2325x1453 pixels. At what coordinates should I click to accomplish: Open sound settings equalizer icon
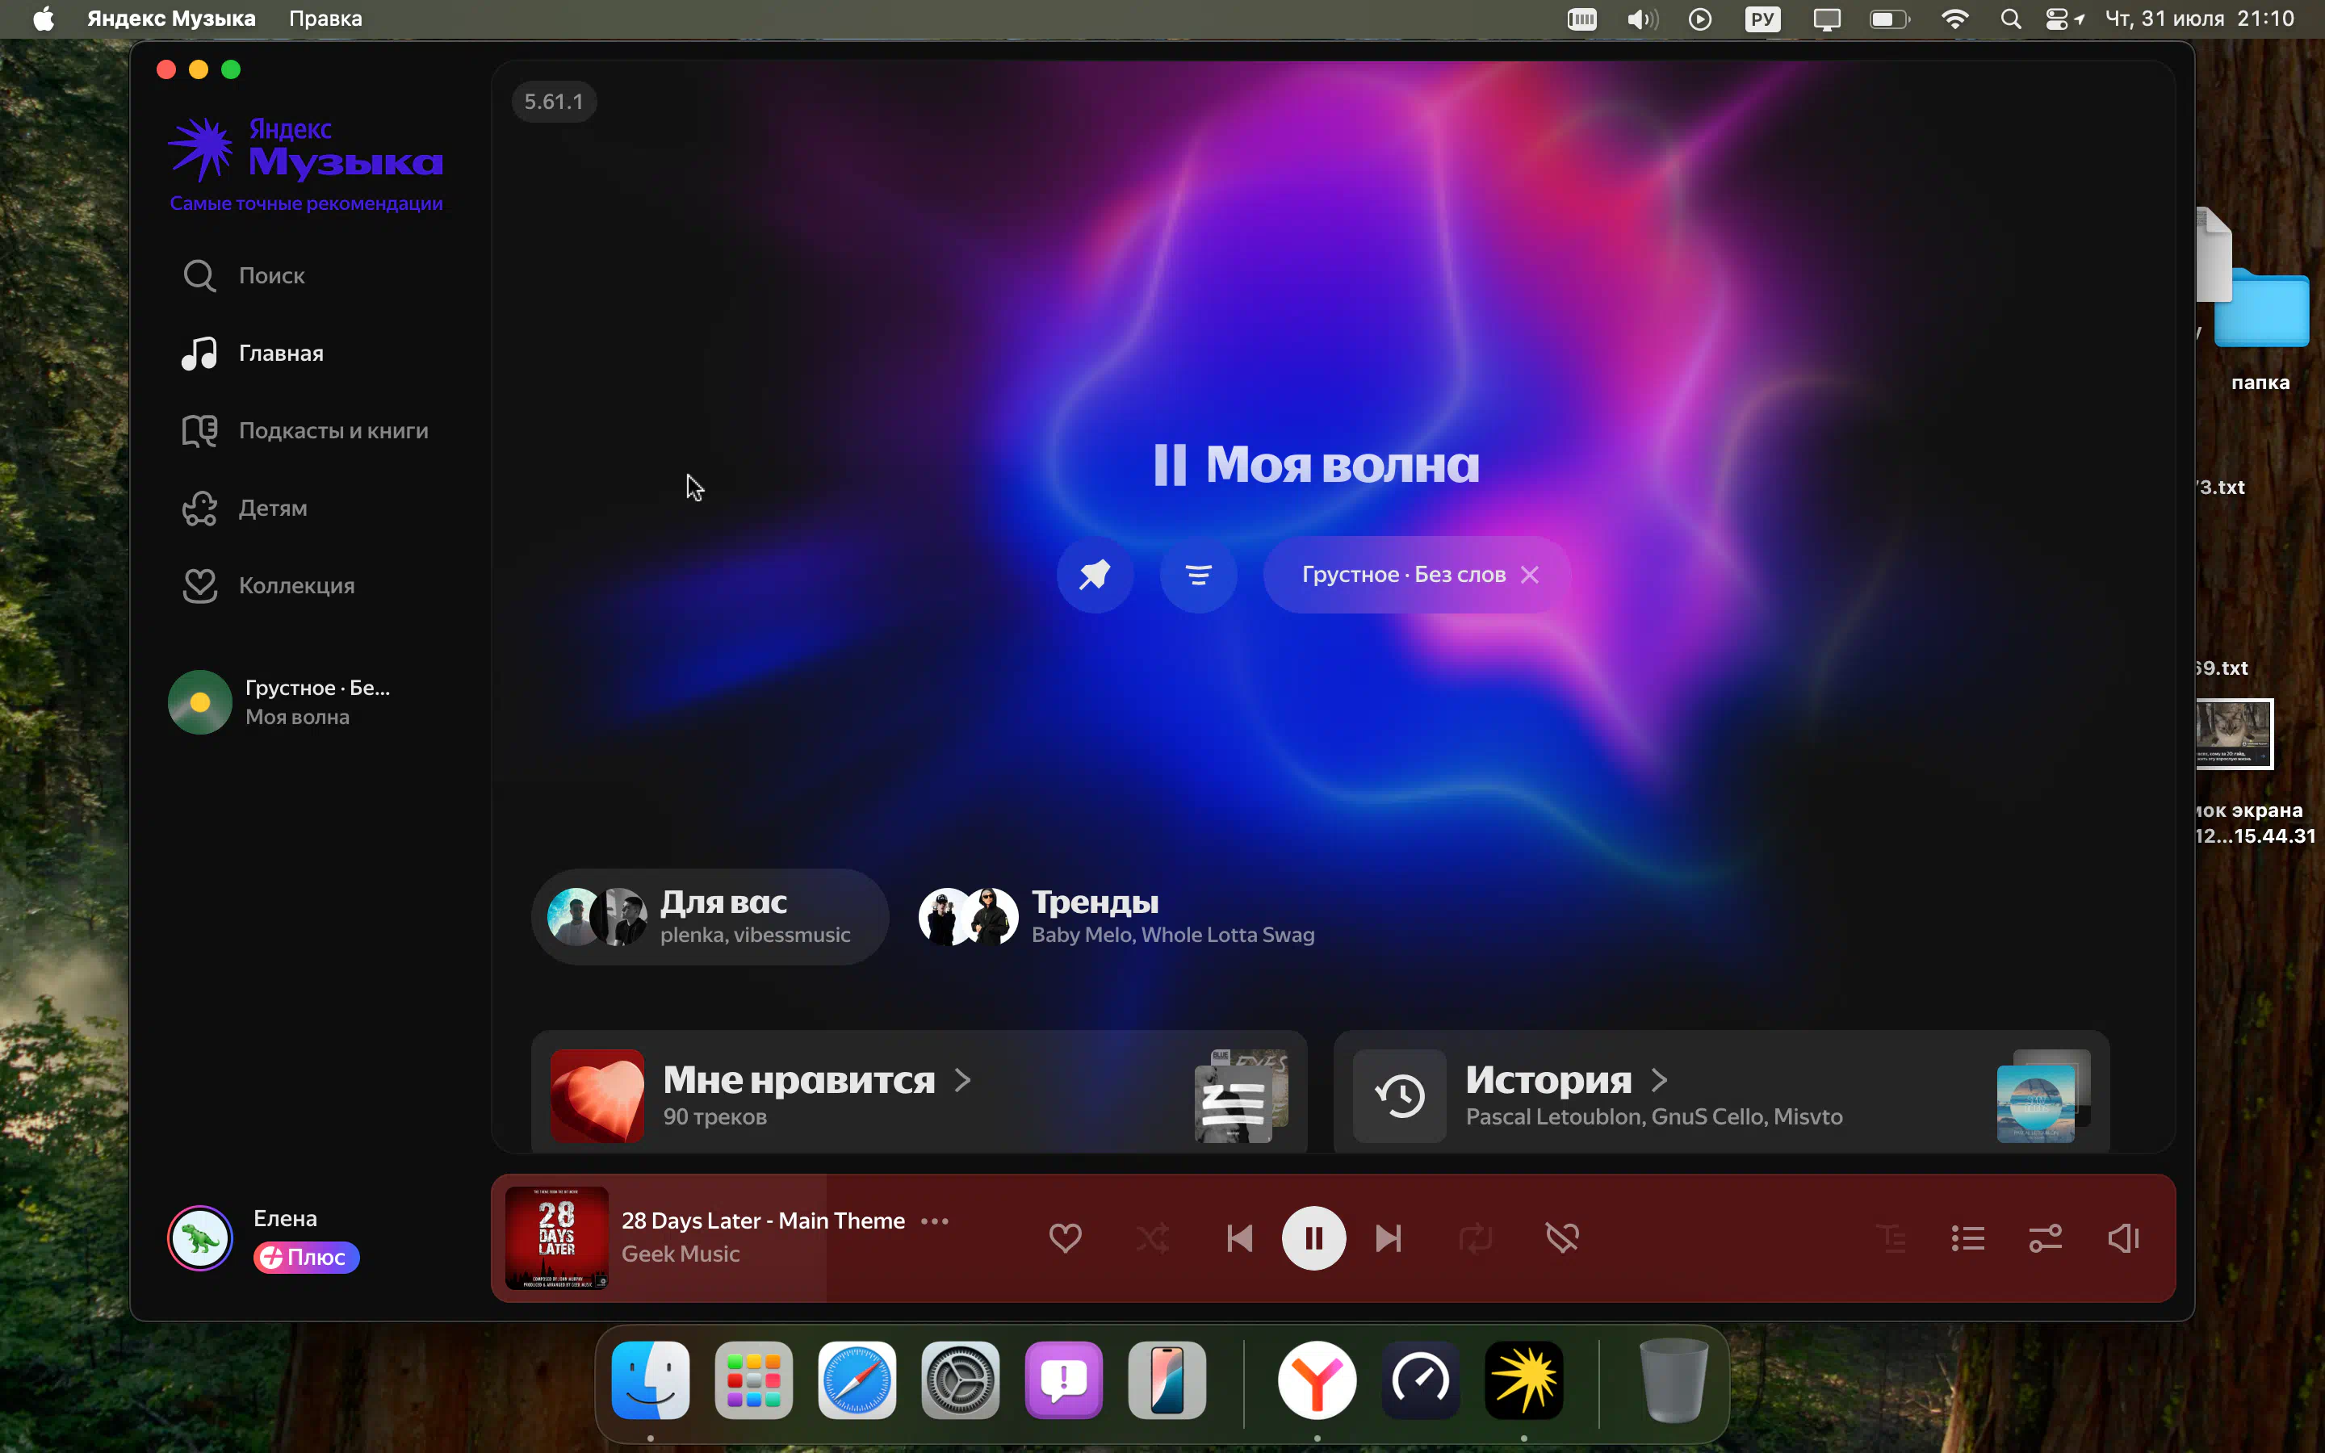(2046, 1237)
